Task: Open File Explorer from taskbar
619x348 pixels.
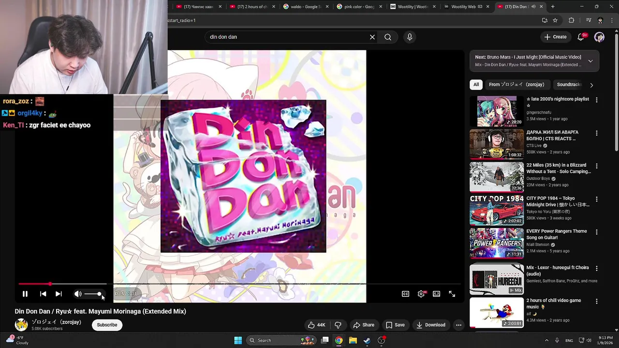Action: coord(353,340)
